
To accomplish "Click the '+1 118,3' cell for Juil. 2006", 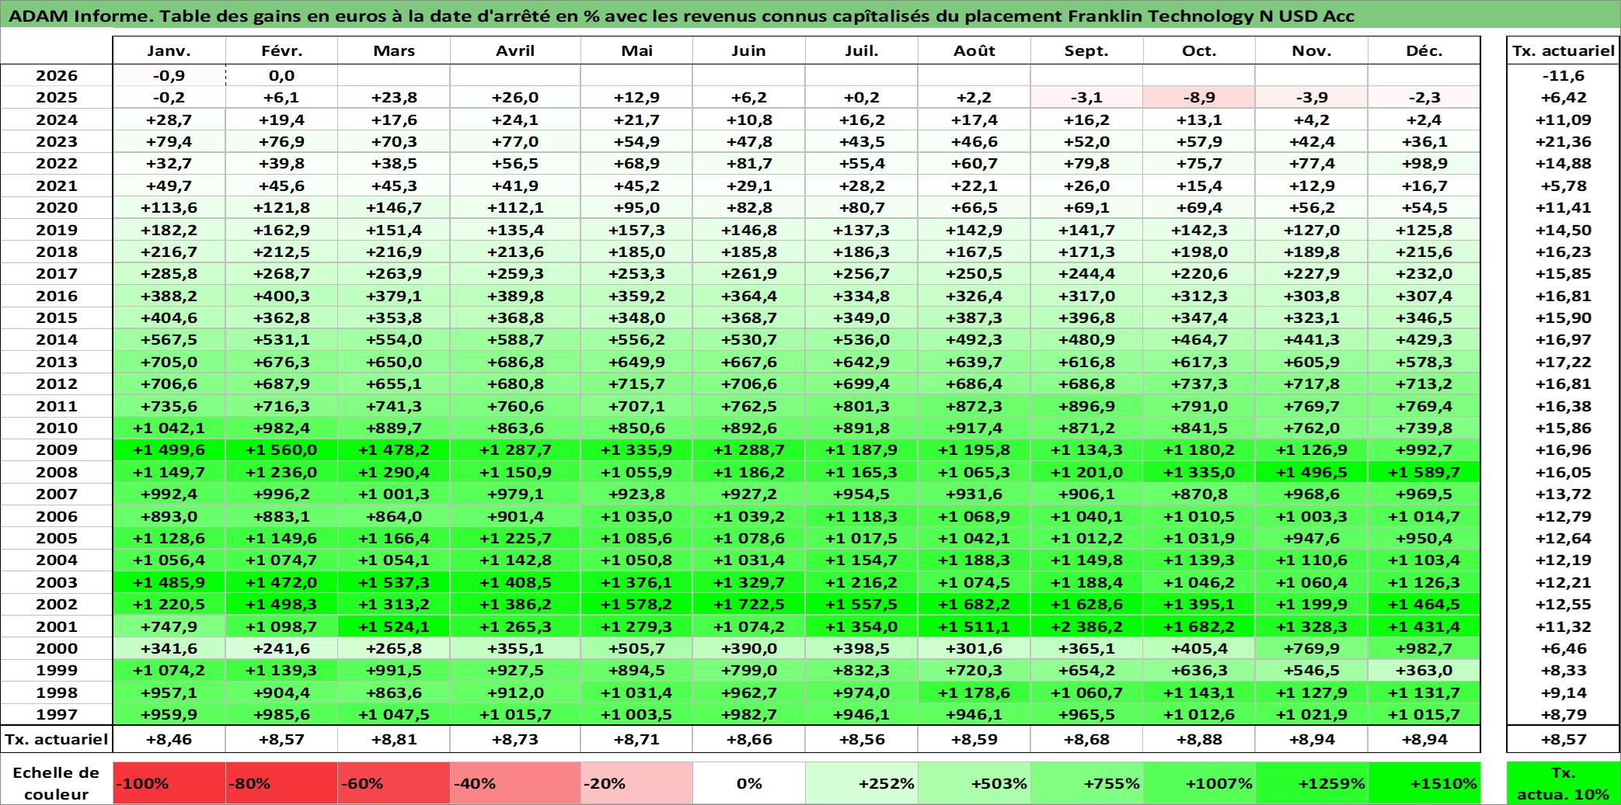I will pos(862,516).
